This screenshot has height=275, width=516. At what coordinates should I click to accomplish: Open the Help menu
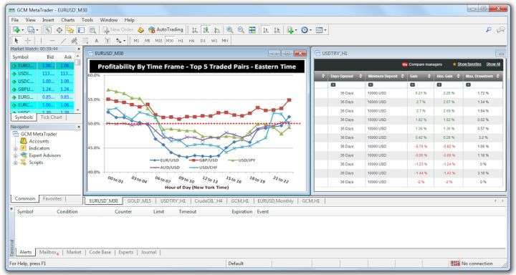tap(129, 20)
